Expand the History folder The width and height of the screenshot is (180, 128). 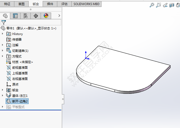(2, 34)
